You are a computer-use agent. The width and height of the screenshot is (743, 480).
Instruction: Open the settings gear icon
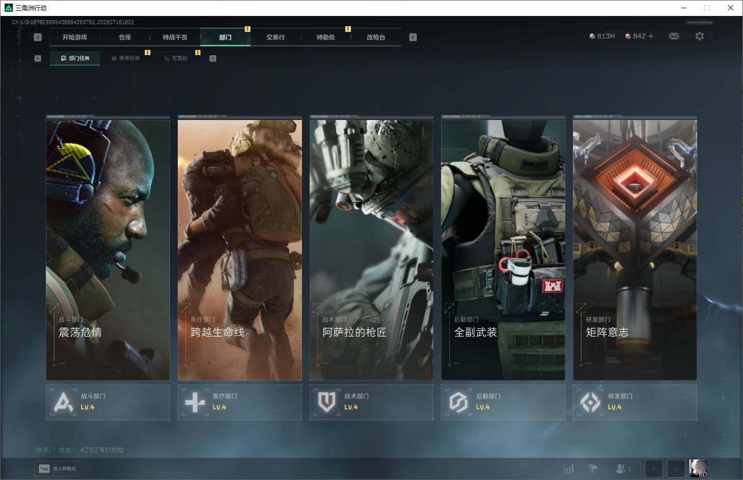(699, 36)
